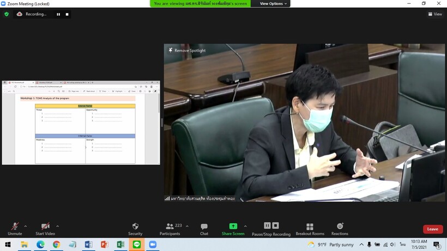Click the green encryption shield icon
This screenshot has width=447, height=251.
pyautogui.click(x=7, y=14)
